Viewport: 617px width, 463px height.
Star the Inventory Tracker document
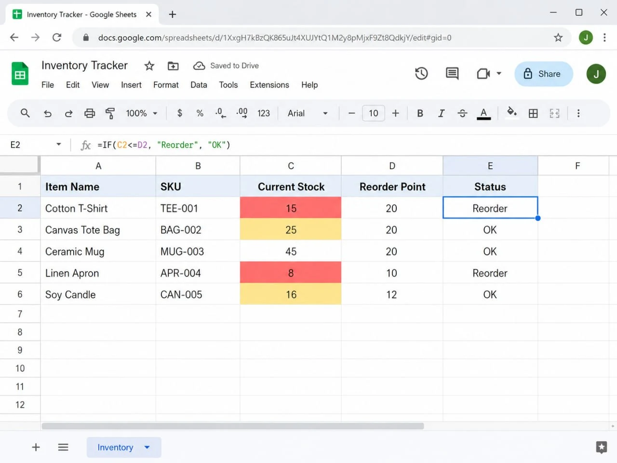pyautogui.click(x=149, y=66)
